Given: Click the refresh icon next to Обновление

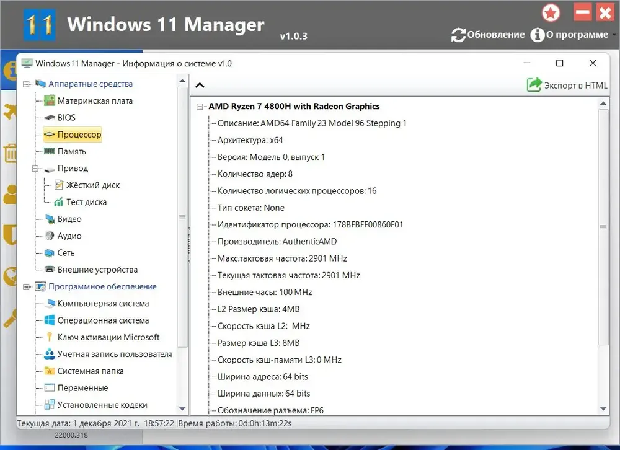Looking at the screenshot, I should click(x=458, y=35).
